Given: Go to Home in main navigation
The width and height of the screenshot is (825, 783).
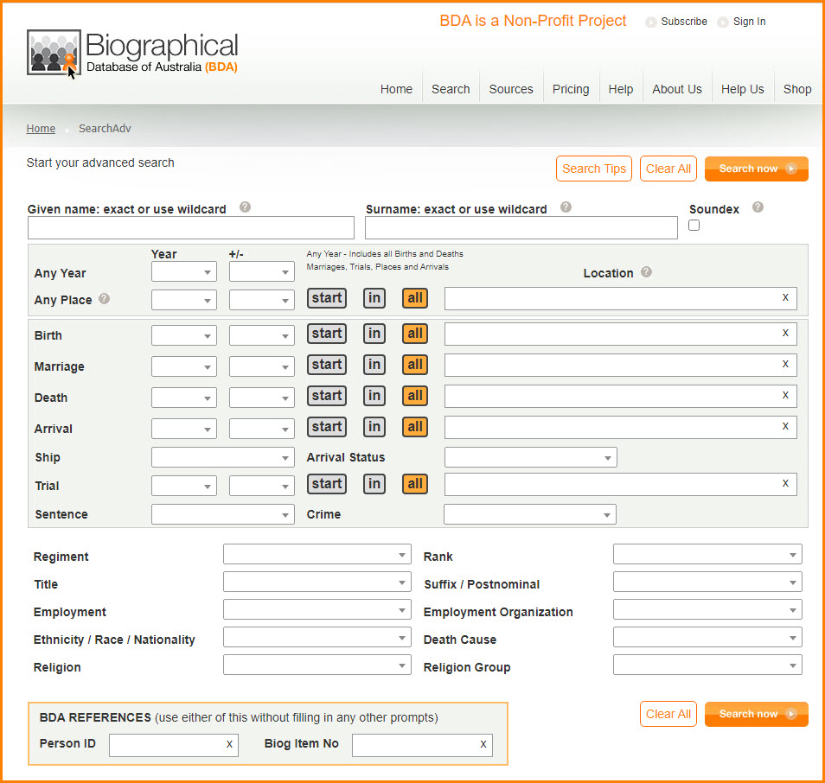Looking at the screenshot, I should (x=396, y=89).
